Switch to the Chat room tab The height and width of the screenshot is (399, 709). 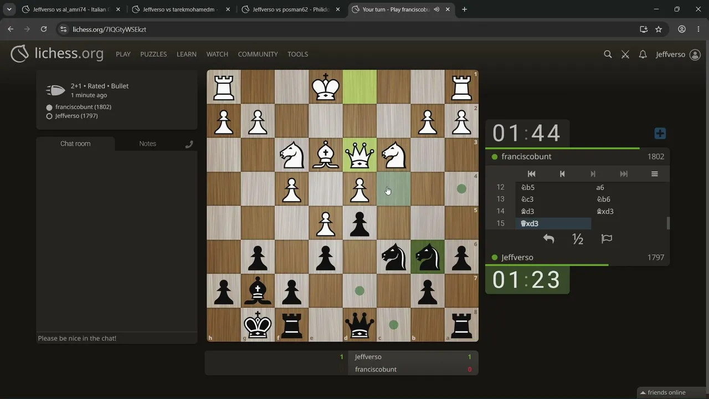(75, 144)
